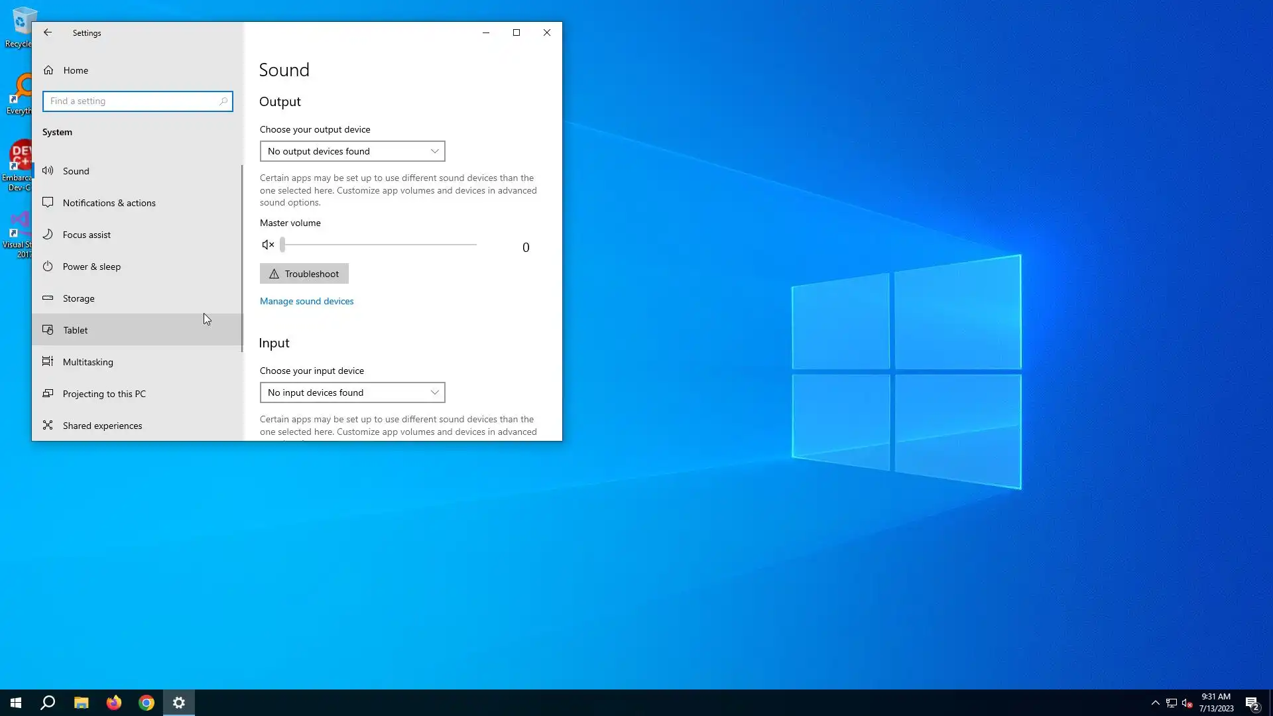The height and width of the screenshot is (716, 1273).
Task: Select Notifications & actions in sidebar
Action: tap(109, 203)
